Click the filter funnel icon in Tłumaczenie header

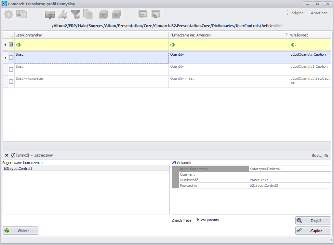[x=287, y=34]
